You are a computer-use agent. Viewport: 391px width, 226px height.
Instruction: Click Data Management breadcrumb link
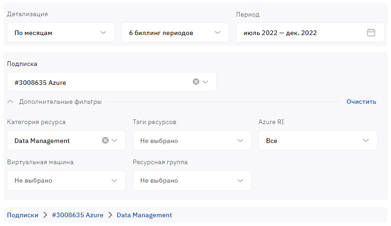click(x=144, y=215)
